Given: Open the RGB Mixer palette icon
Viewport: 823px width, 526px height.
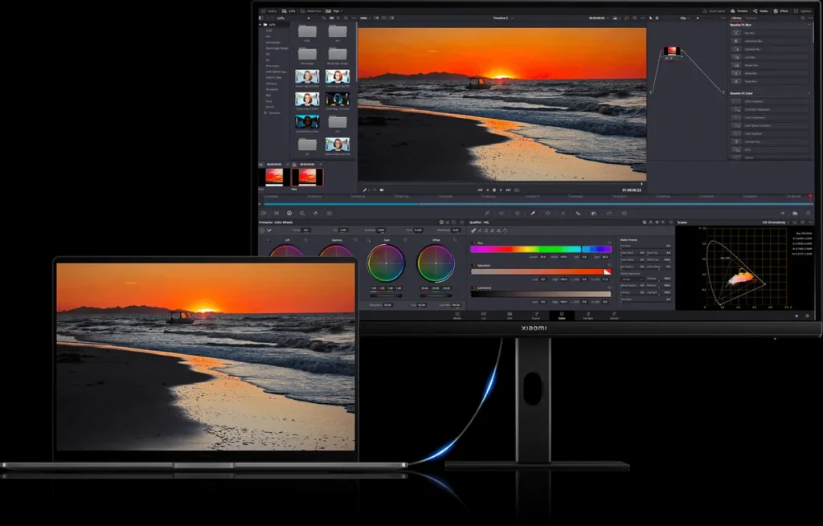Looking at the screenshot, I should pos(315,214).
